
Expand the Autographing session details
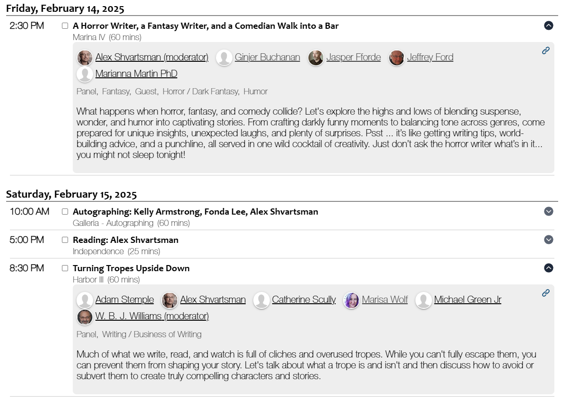(548, 211)
